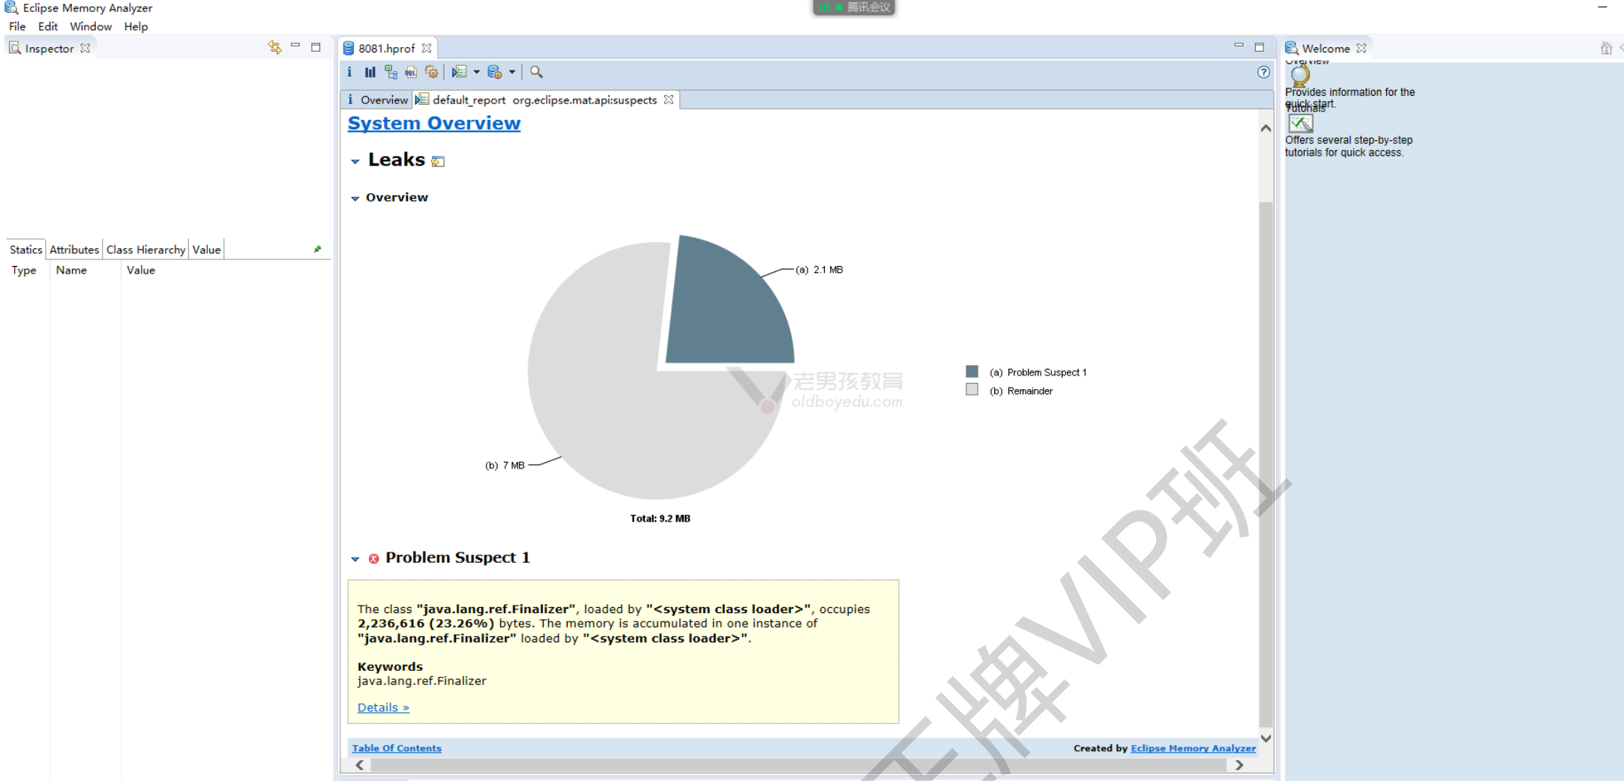Open the Edit menu
The width and height of the screenshot is (1624, 781).
tap(48, 26)
